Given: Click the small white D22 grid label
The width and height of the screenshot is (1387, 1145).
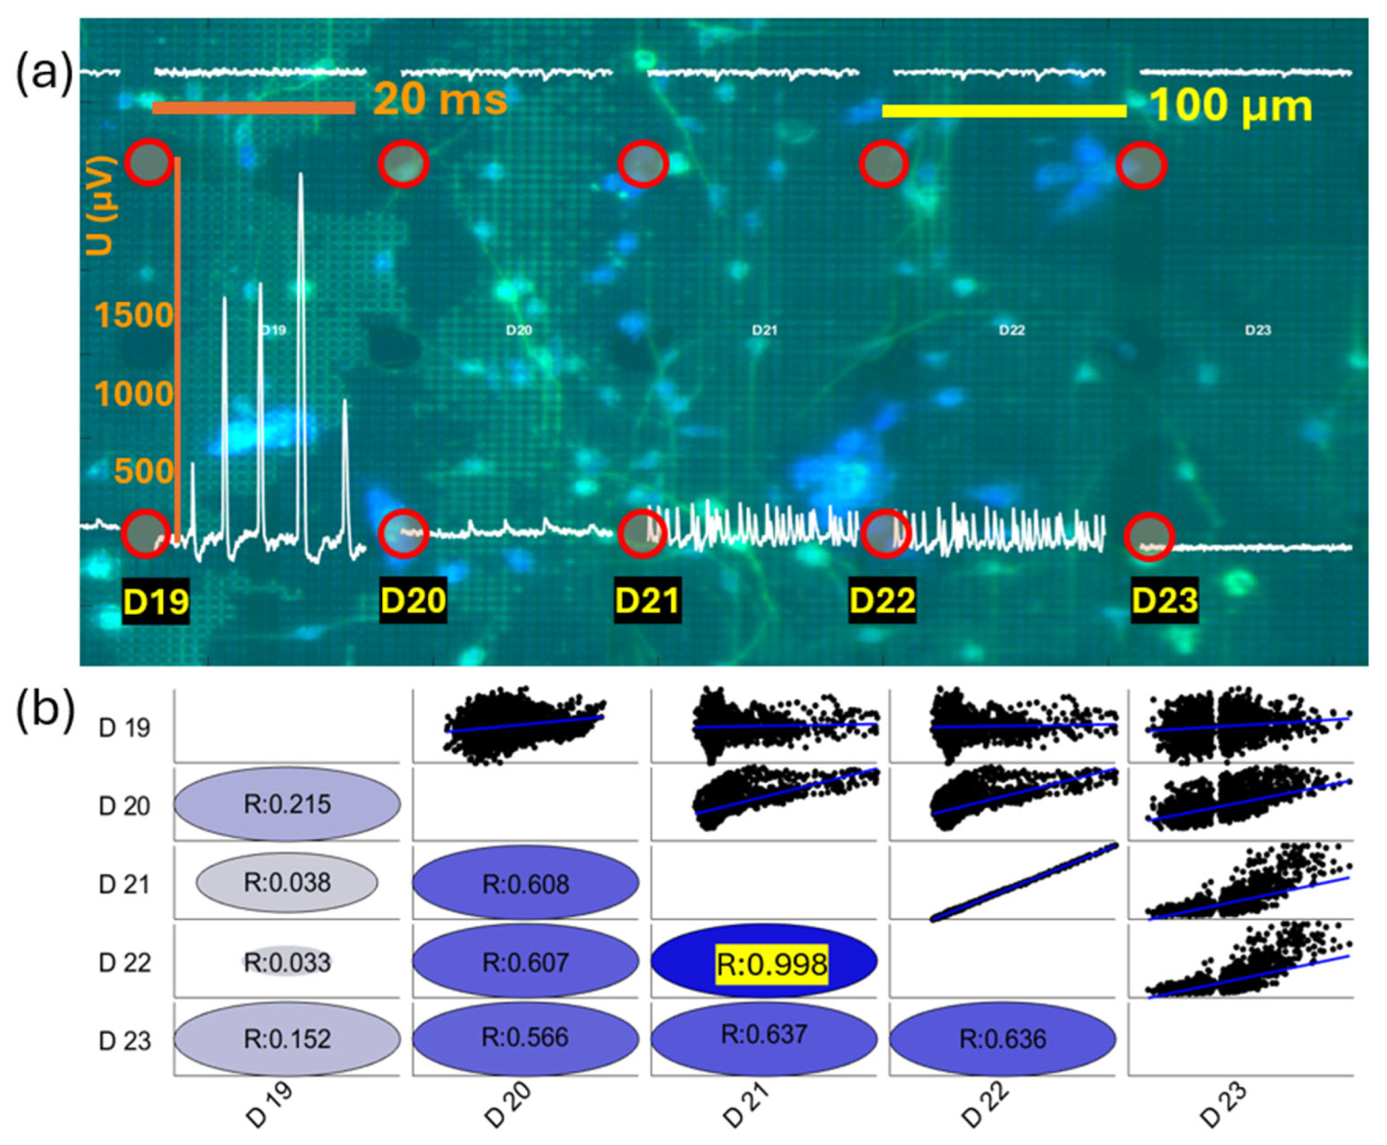Looking at the screenshot, I should click(x=1011, y=331).
